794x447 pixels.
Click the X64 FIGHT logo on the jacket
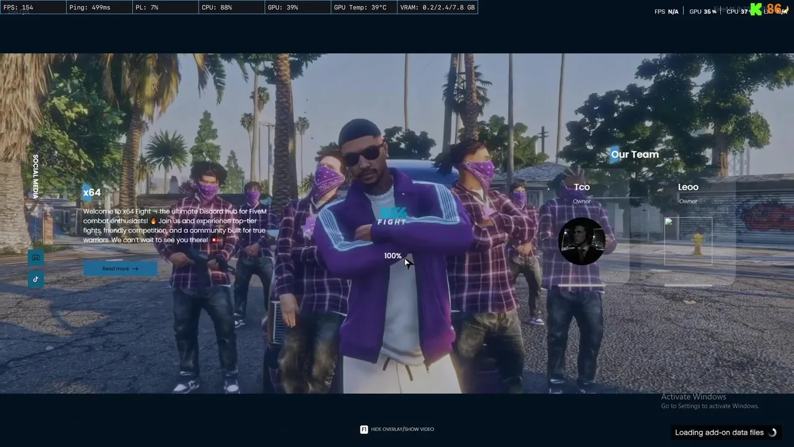[392, 217]
